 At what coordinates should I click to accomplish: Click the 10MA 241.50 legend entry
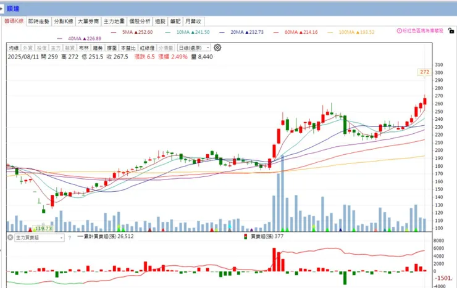(x=187, y=32)
